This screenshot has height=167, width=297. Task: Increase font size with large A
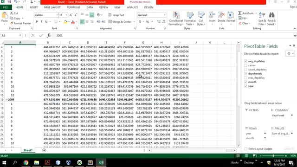point(71,15)
